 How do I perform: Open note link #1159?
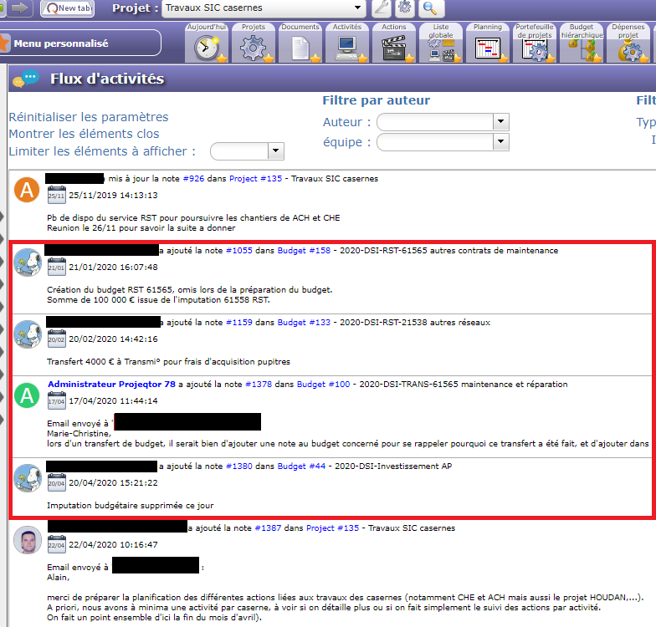239,323
